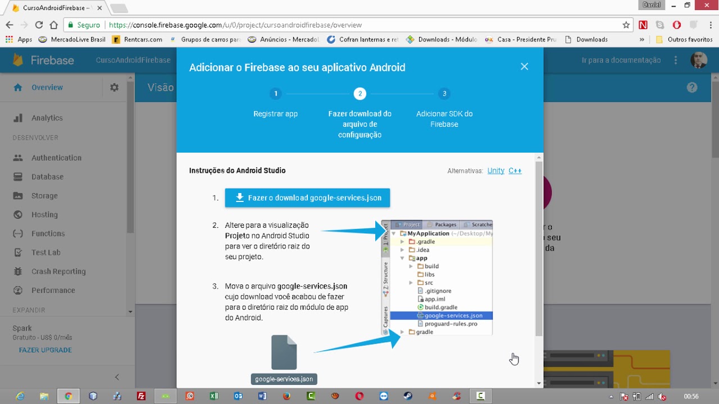Go to step 1 Registrar app

[275, 103]
